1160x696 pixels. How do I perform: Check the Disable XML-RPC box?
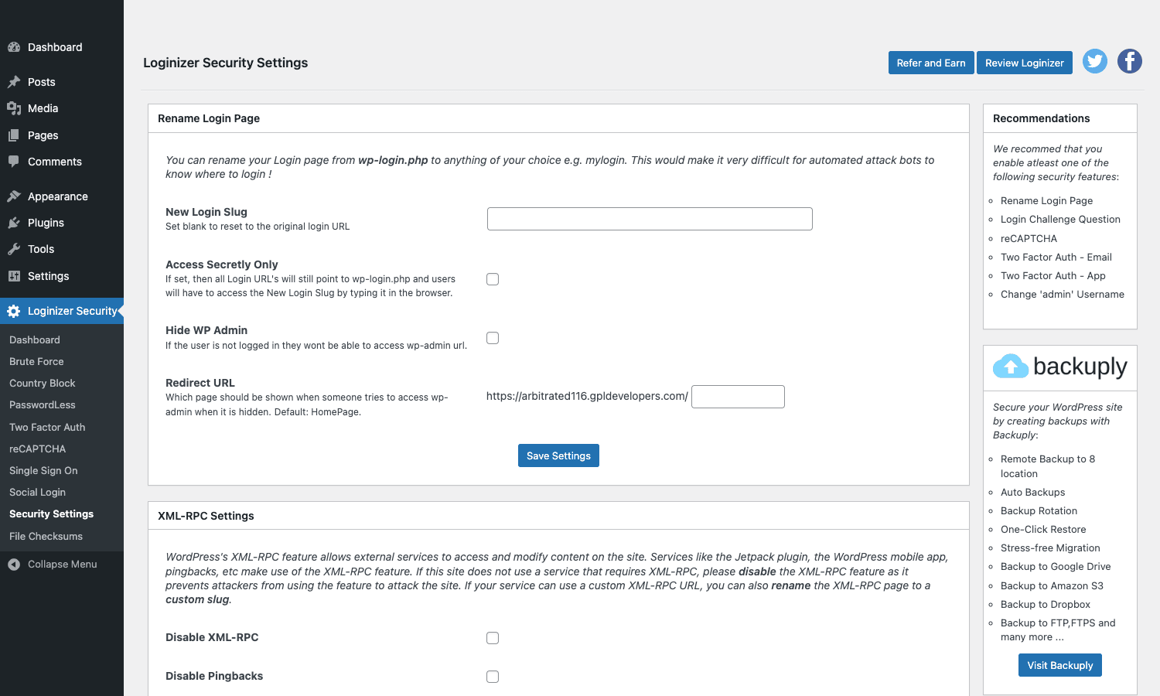493,638
